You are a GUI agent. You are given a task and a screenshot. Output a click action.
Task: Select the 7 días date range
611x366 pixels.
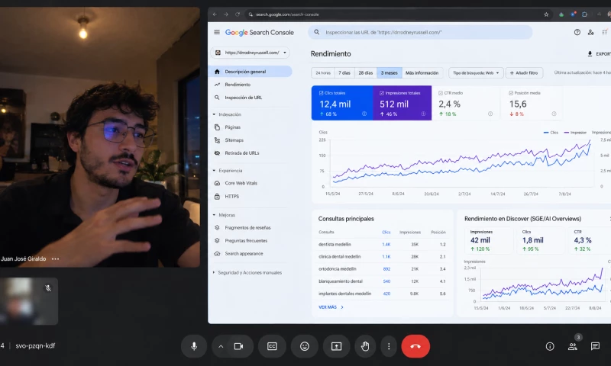pos(344,72)
